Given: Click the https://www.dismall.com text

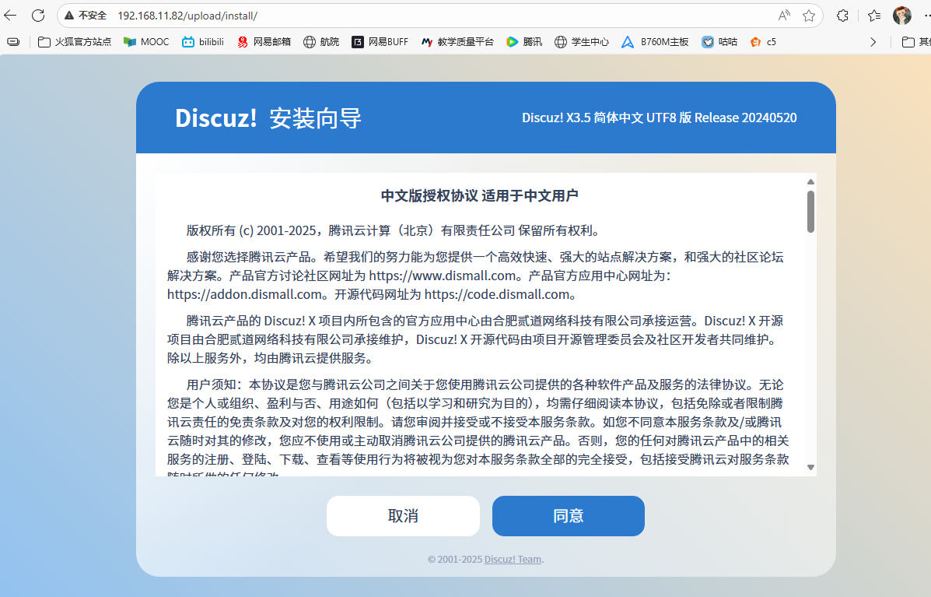Looking at the screenshot, I should 443,276.
